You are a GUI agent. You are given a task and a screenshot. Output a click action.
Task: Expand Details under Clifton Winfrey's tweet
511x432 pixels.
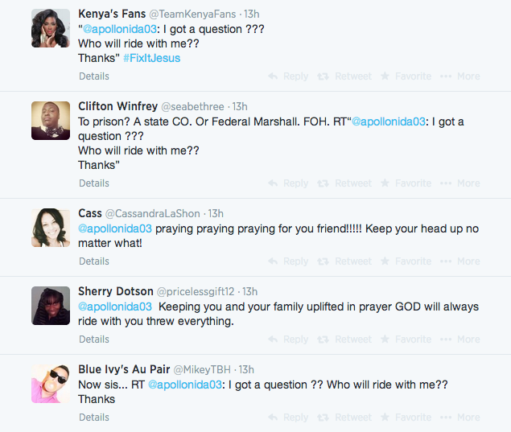pos(94,183)
